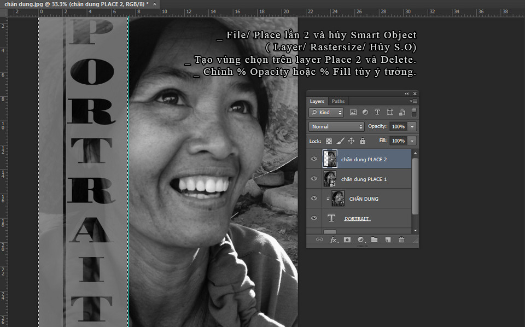Screen dimensions: 525x327
Task: Lock transparent pixels in Layers panel
Action: click(329, 141)
